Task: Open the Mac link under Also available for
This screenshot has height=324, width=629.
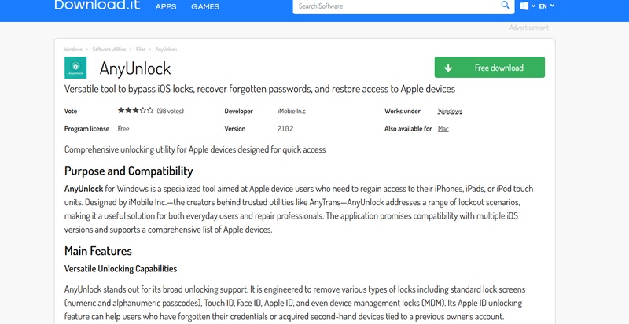Action: pos(443,129)
